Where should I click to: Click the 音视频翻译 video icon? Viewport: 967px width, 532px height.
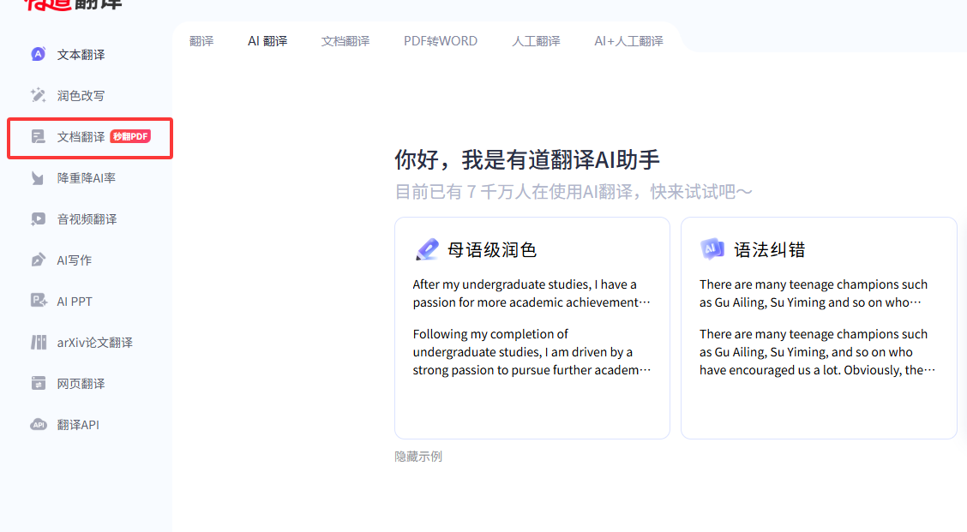(38, 219)
